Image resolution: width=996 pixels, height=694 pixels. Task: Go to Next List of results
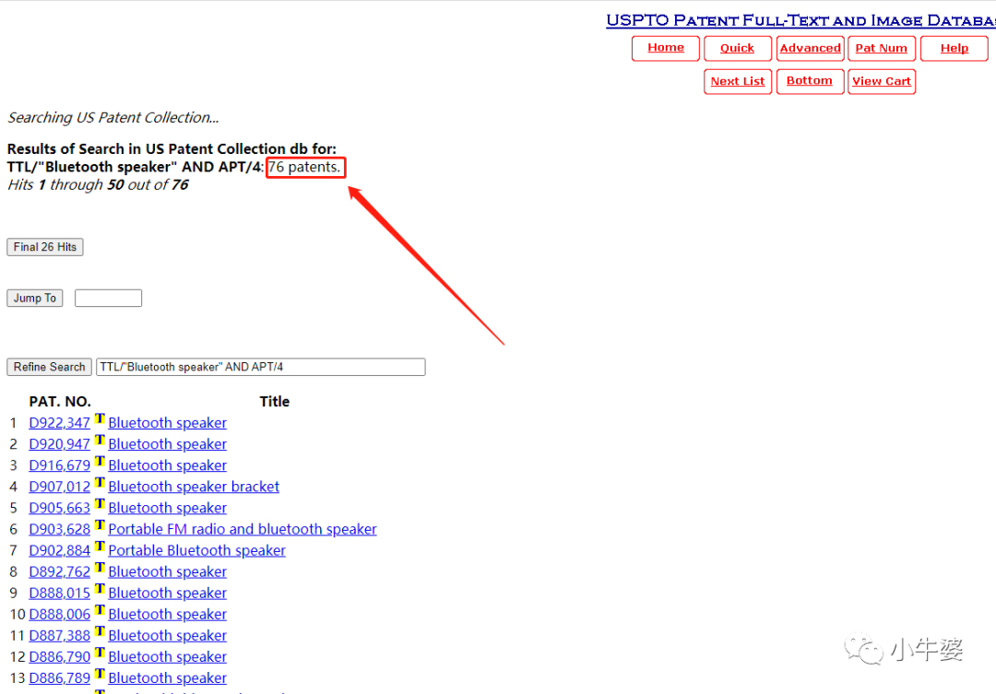(x=738, y=81)
